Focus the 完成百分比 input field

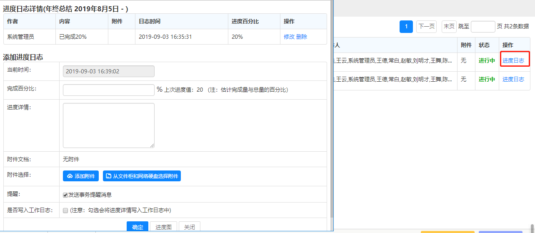(x=108, y=90)
